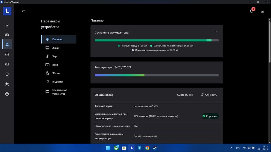Open Google Chrome from taskbar
The width and height of the screenshot is (271, 152).
pyautogui.click(x=147, y=148)
